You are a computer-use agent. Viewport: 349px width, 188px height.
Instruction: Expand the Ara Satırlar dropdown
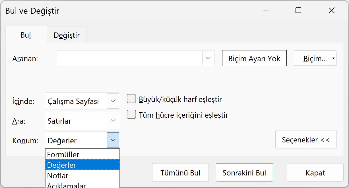[x=113, y=120]
